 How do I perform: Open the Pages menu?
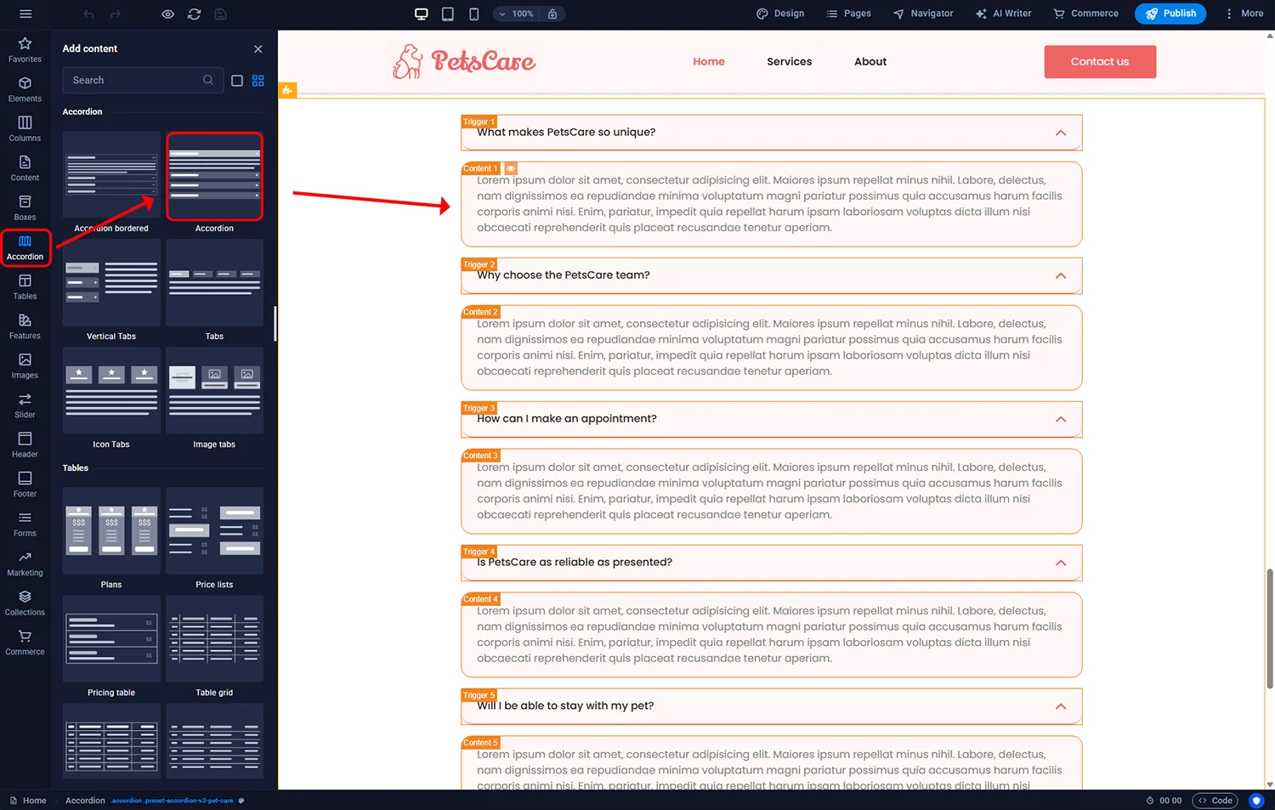[848, 14]
